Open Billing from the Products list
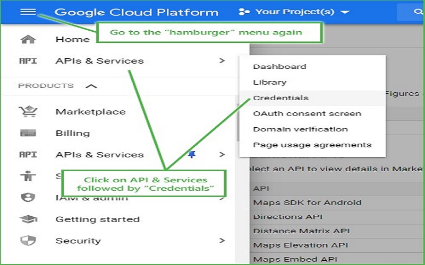 [73, 133]
